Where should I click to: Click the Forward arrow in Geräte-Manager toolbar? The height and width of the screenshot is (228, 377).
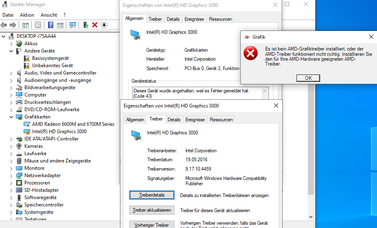click(13, 25)
